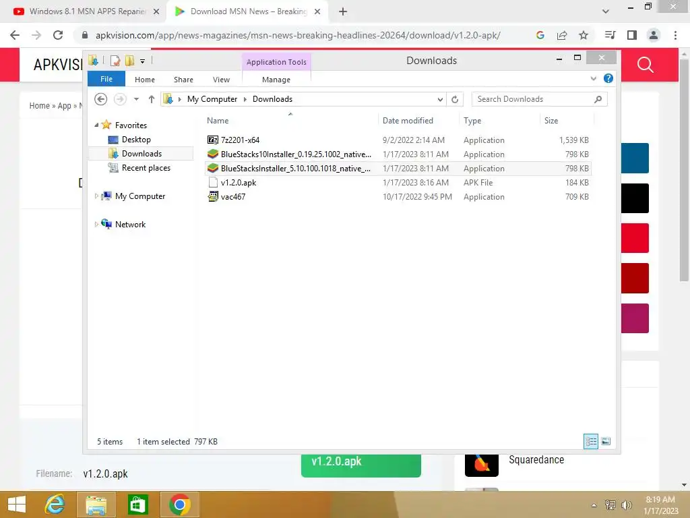Bookmark this page with star icon
Viewport: 690px width, 518px height.
coord(583,35)
